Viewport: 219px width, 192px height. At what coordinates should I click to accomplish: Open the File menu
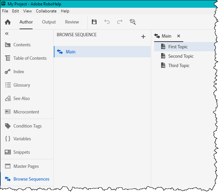pyautogui.click(x=5, y=11)
